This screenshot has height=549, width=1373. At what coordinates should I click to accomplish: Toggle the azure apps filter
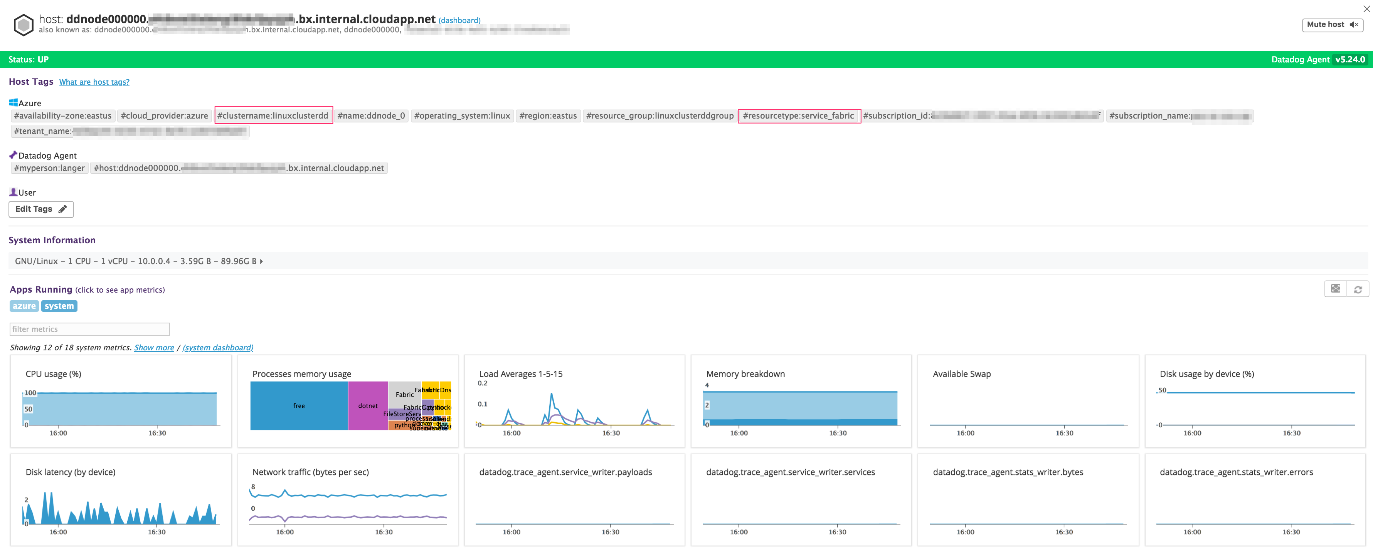point(24,306)
